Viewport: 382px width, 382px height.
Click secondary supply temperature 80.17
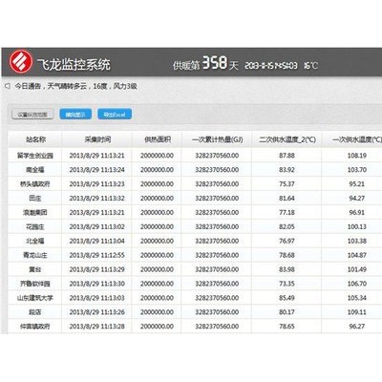[286, 312]
